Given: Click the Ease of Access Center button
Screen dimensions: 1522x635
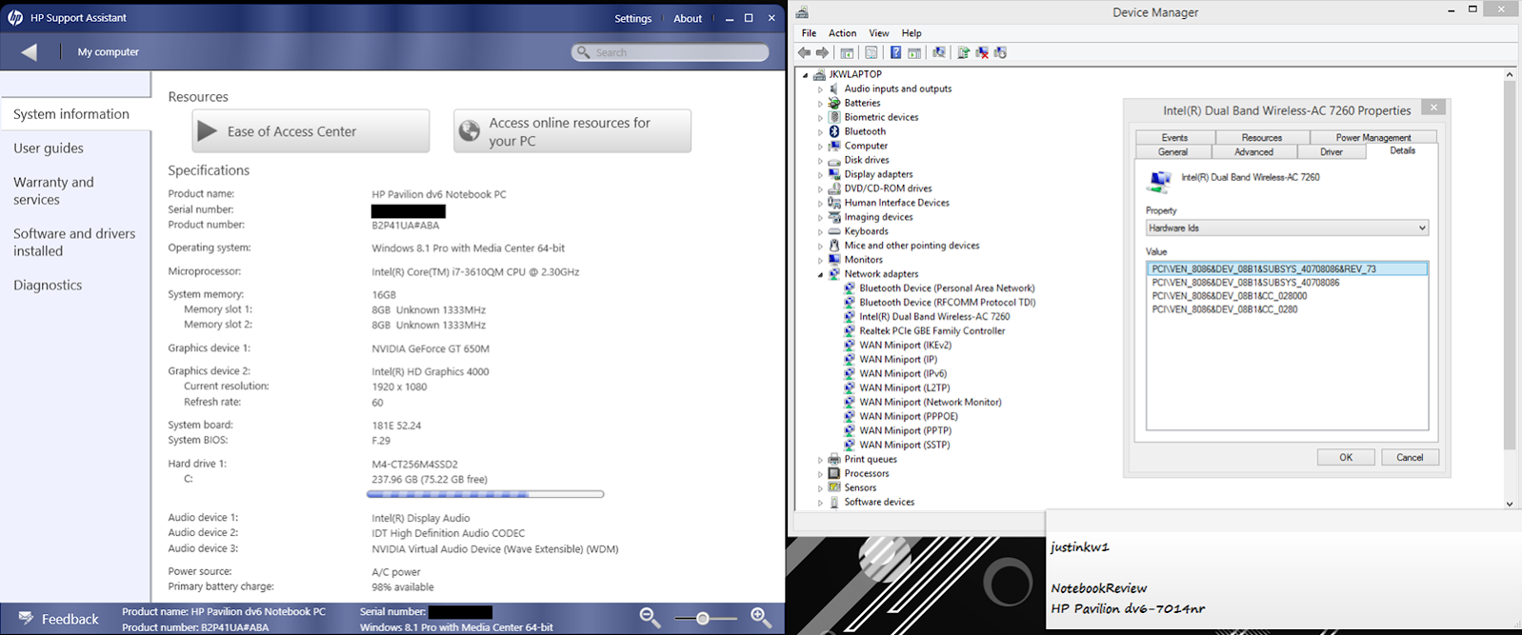Looking at the screenshot, I should click(x=310, y=131).
